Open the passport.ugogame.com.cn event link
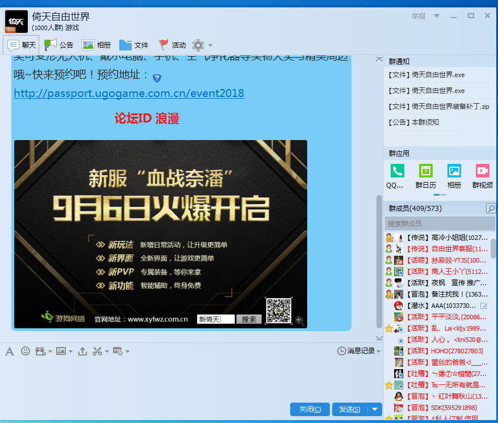498x423 pixels. 129,93
